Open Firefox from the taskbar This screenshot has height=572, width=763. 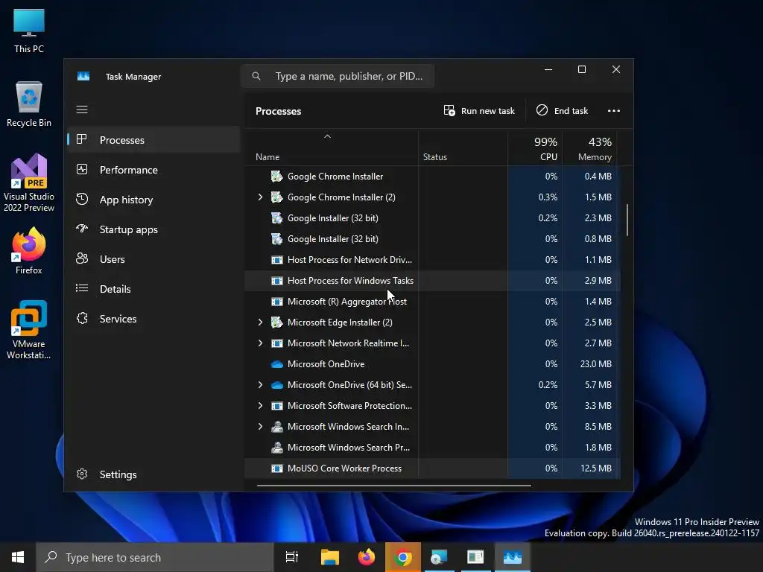367,557
